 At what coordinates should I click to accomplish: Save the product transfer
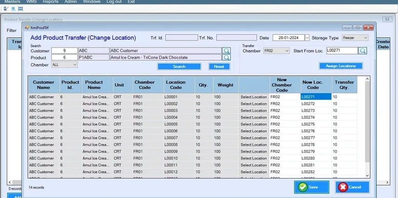(311, 187)
